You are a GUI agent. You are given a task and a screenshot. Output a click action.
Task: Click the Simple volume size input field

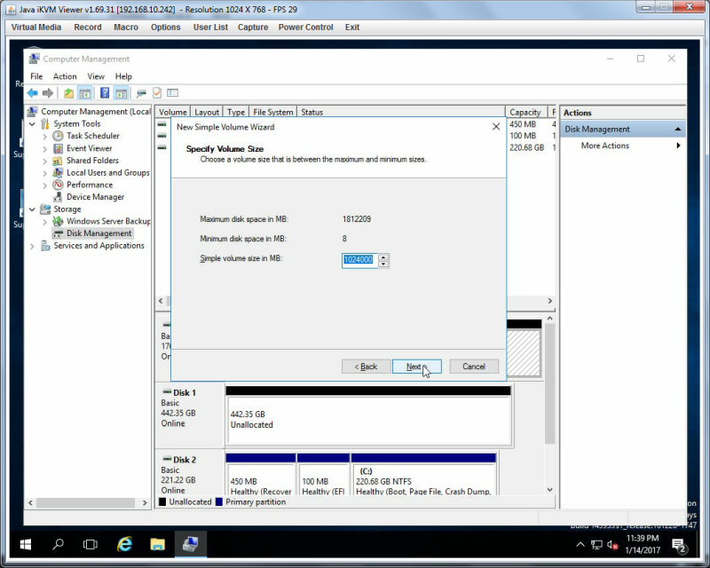(x=359, y=260)
